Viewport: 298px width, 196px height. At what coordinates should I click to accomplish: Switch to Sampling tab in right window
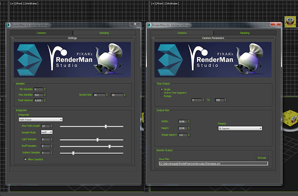point(245,33)
